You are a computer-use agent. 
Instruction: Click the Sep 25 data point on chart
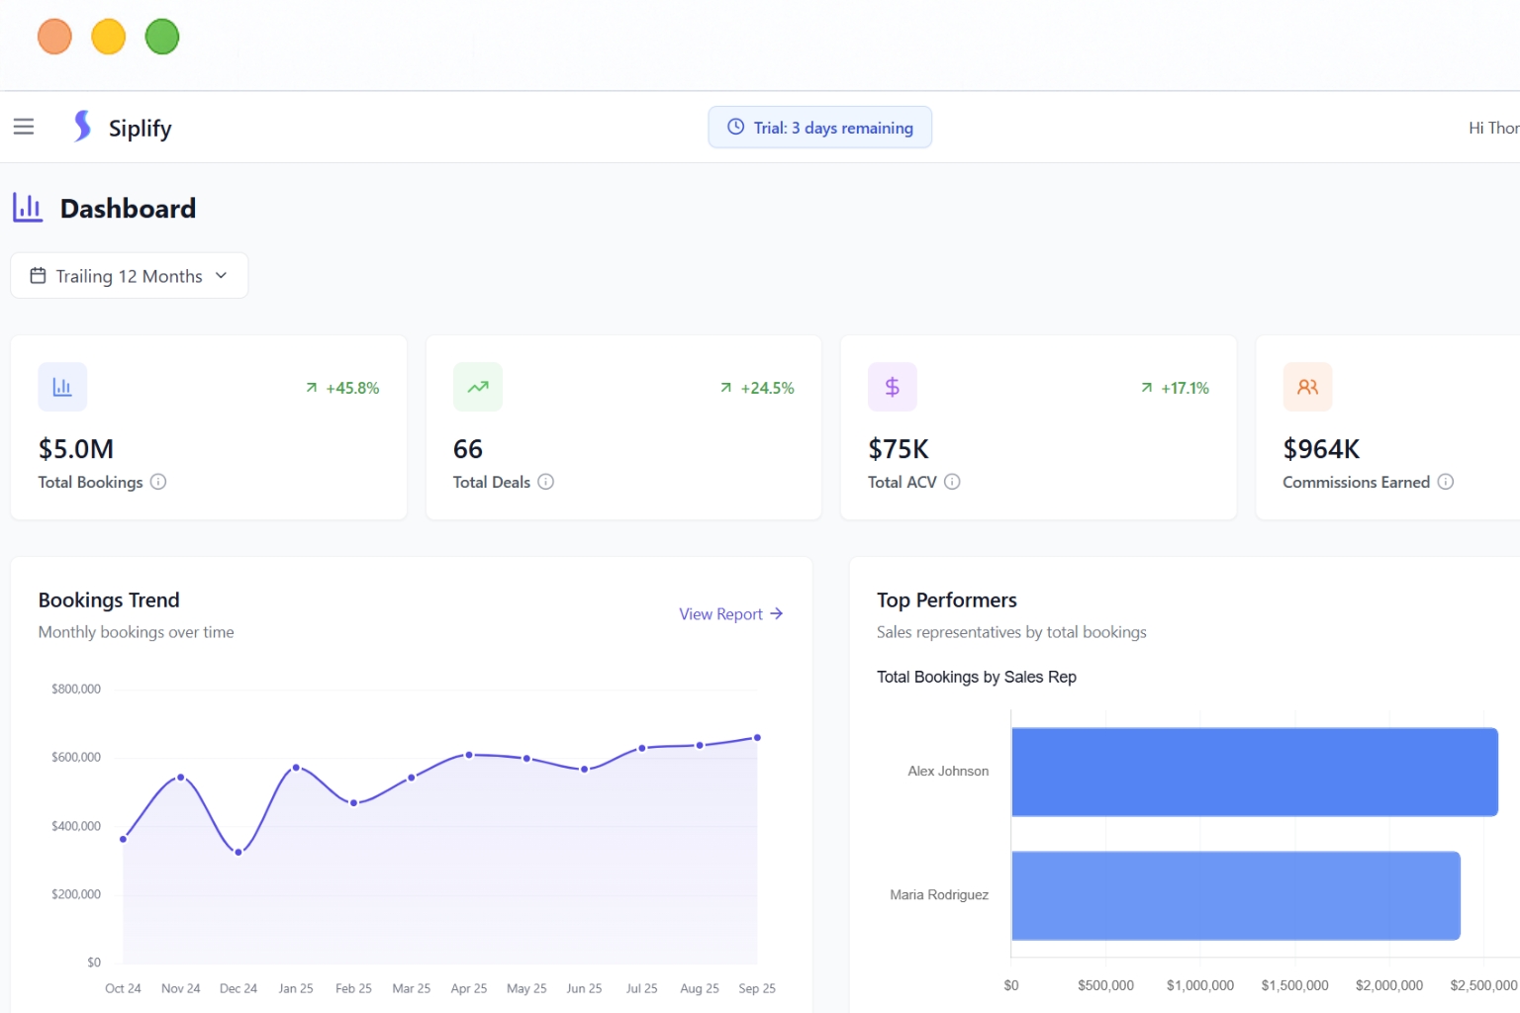757,738
